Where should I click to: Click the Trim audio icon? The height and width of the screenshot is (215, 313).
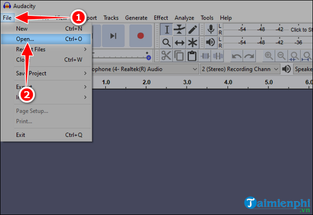pyautogui.click(x=205, y=56)
